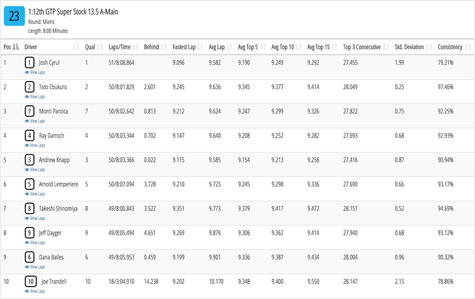The image size is (475, 299).
Task: Sort by Behind column arrows
Action: 163,47
